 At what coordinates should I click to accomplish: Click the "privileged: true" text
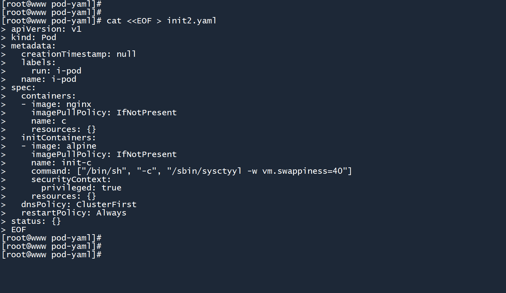(81, 188)
